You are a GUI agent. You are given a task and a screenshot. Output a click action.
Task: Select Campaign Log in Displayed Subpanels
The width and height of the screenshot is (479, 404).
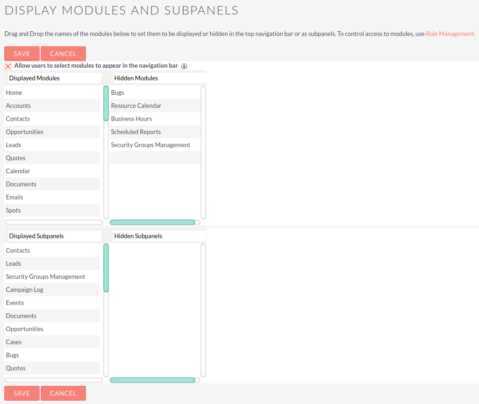click(25, 290)
